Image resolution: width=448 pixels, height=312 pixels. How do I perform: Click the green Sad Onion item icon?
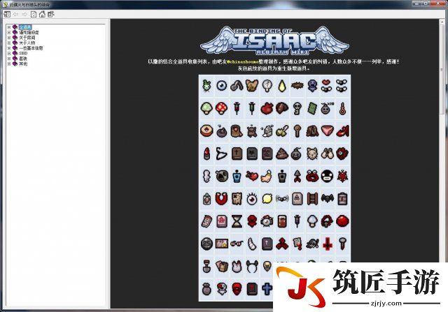pos(206,85)
